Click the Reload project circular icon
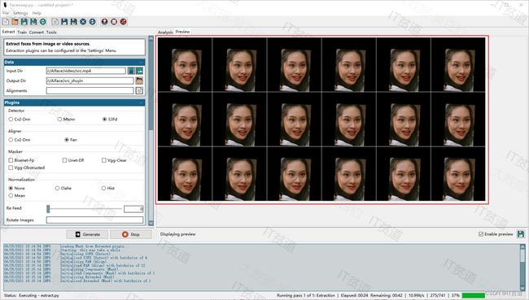Viewport: 529px width, 300px height. pyautogui.click(x=43, y=22)
